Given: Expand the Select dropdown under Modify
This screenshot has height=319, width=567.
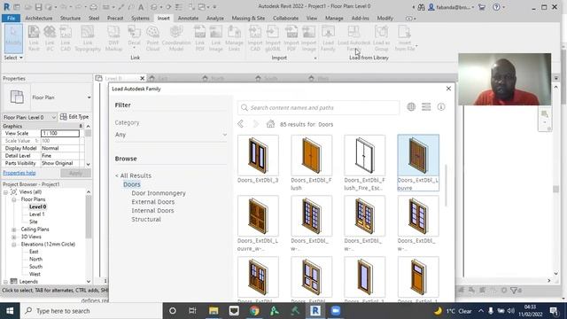Looking at the screenshot, I should click(x=13, y=58).
